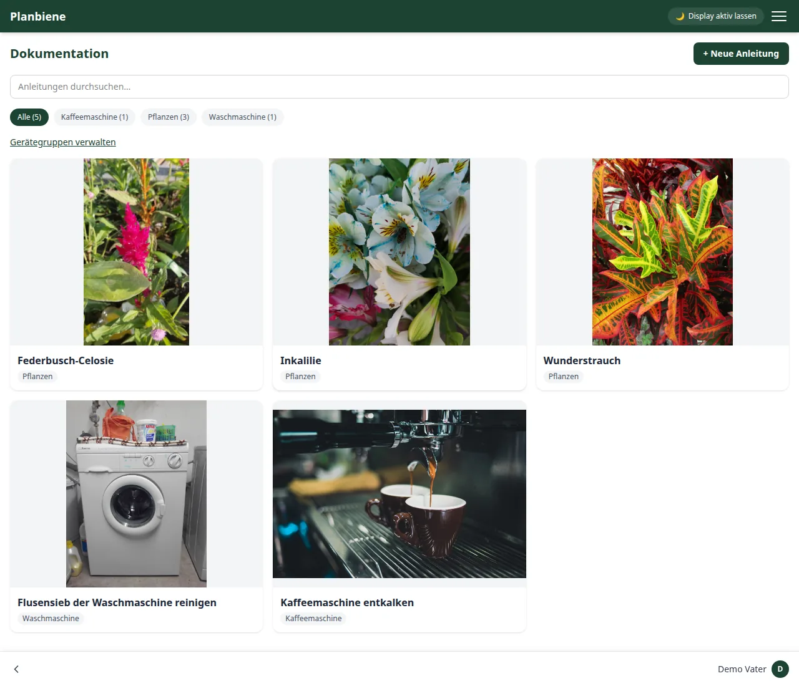Click the back chevron arrow
This screenshot has height=686, width=799.
click(x=16, y=669)
